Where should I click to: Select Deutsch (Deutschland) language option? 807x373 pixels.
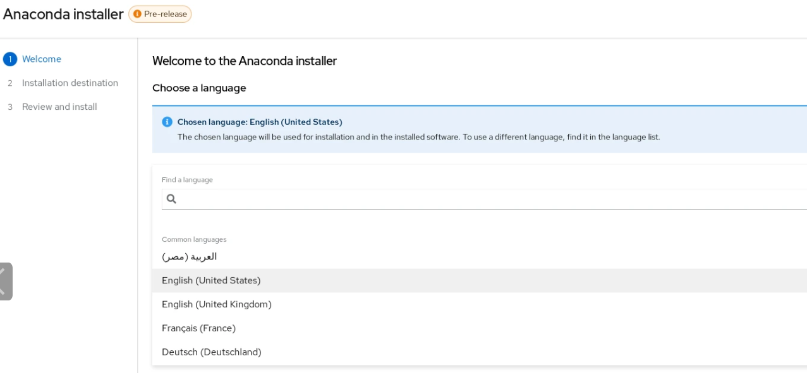click(212, 352)
